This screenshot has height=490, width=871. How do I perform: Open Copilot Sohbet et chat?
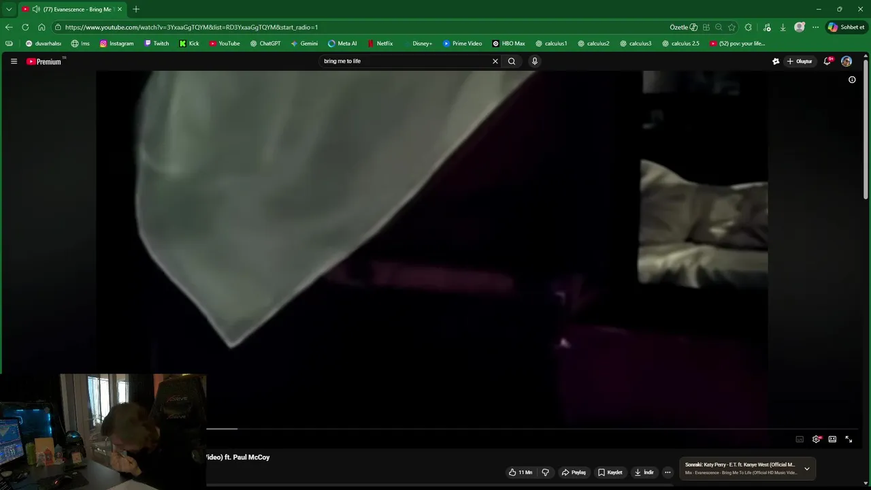point(847,27)
